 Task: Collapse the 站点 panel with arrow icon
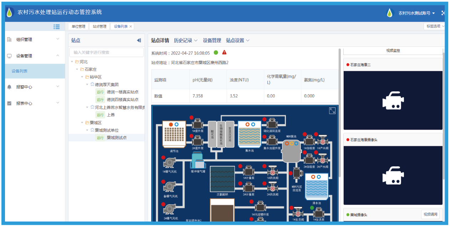(x=139, y=40)
